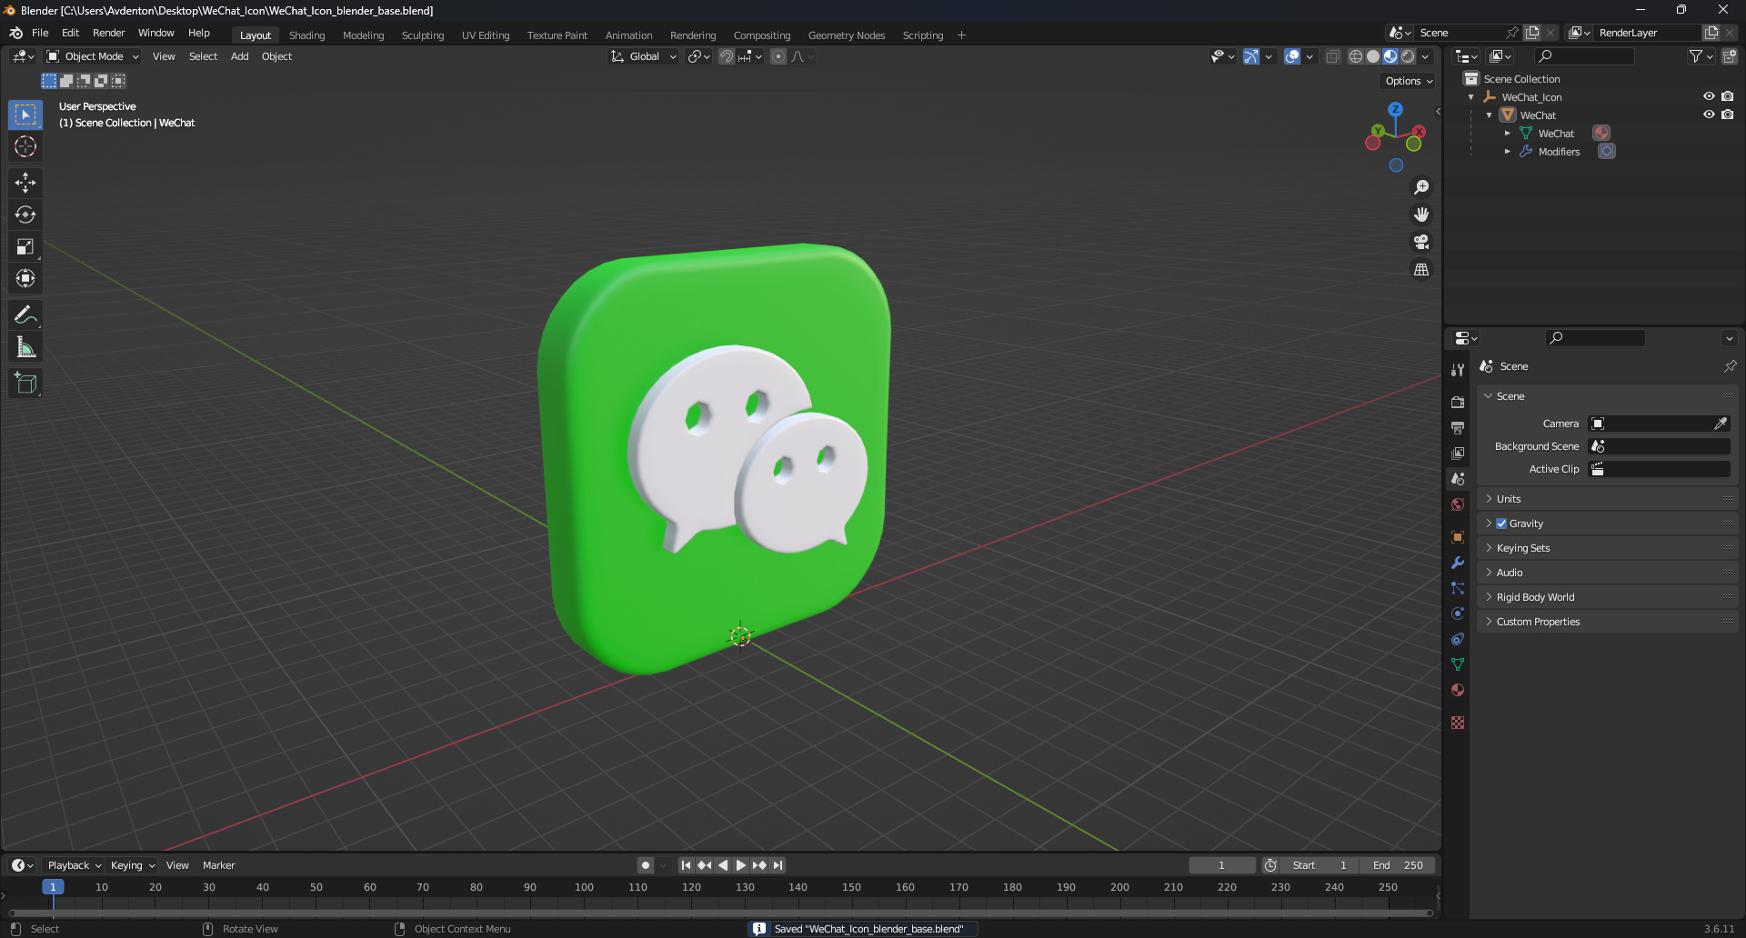
Task: Select the Annotate tool
Action: [25, 314]
